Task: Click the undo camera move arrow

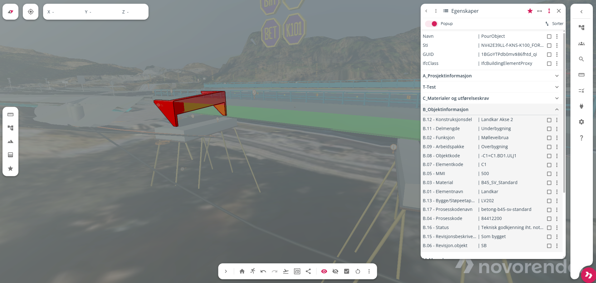Action: (263, 271)
